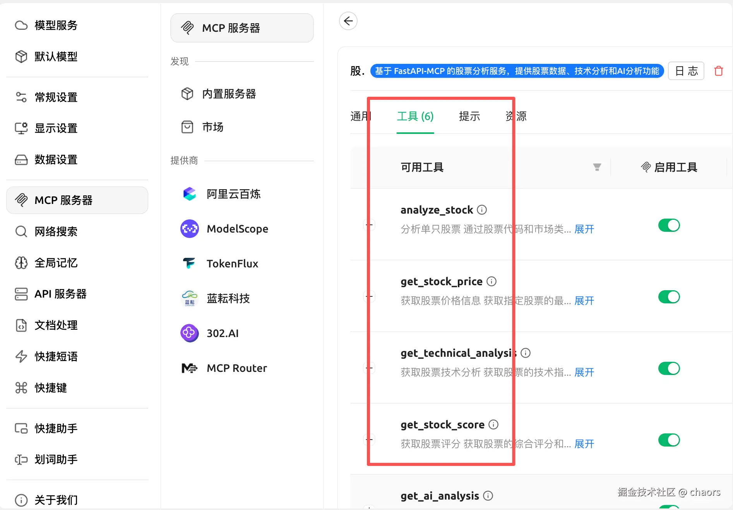Open the 日志 log button
Screen dimensions: 733x510
(686, 71)
